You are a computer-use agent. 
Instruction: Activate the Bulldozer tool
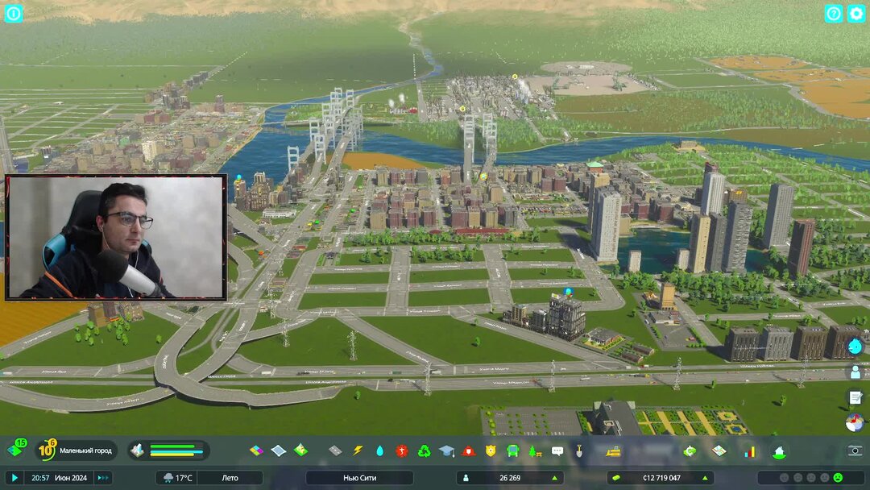[x=613, y=451]
